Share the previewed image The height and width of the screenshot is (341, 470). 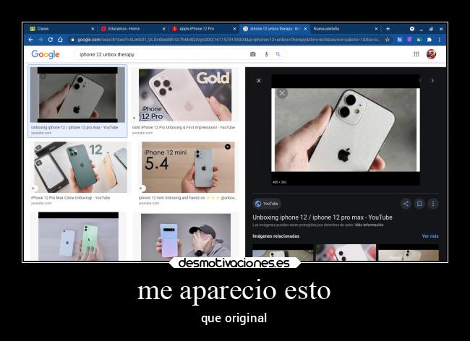pos(406,204)
